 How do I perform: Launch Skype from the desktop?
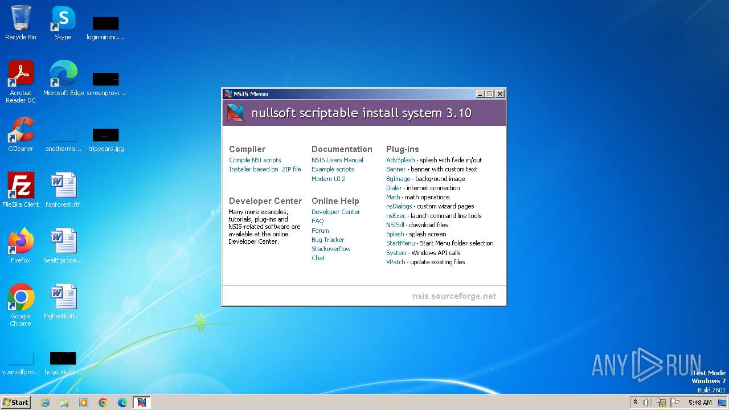(x=63, y=23)
